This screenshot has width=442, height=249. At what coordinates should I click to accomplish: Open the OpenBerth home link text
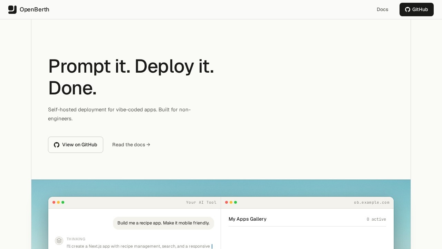pos(35,10)
